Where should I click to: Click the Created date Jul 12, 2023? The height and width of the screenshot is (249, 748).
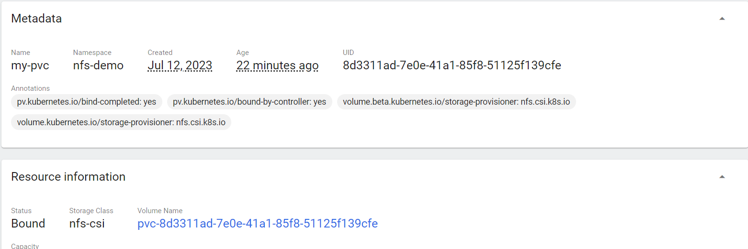(180, 65)
